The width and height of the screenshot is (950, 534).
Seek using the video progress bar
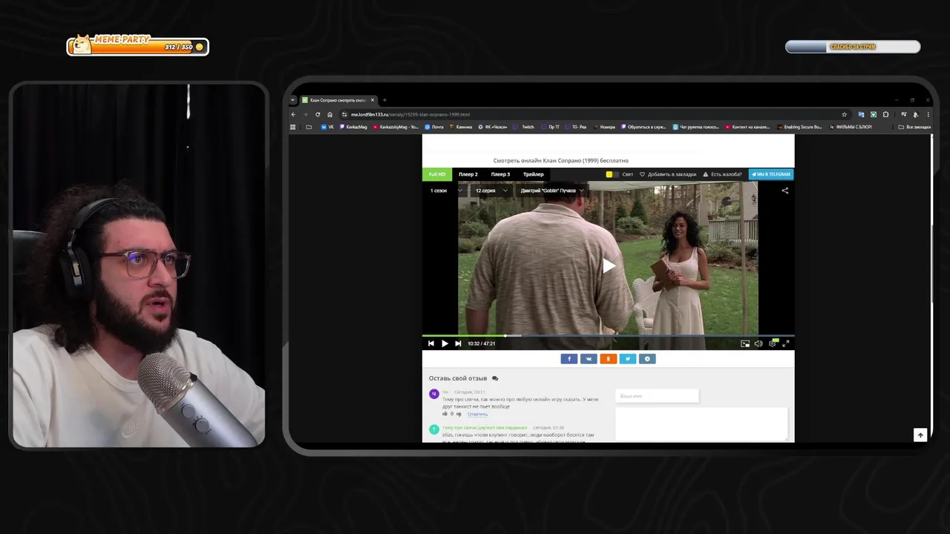coord(608,336)
